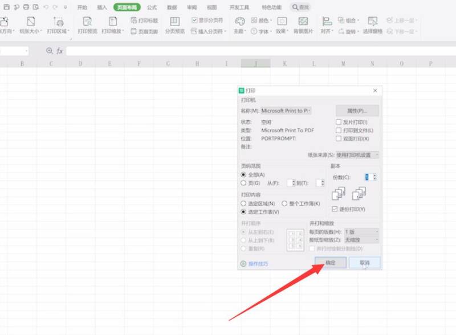This screenshot has height=335, width=456.
Task: Enable Reverse Print (反片打印) checkbox
Action: 339,122
